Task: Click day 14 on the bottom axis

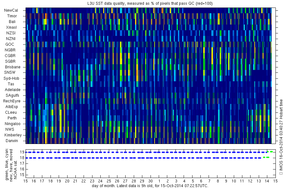Action: [267, 181]
